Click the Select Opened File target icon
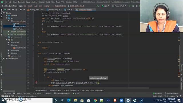The width and height of the screenshot is (183, 103). [13, 9]
